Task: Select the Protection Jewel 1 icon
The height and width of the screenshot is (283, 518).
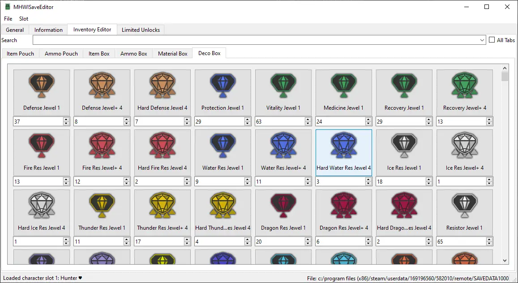Action: tap(223, 85)
